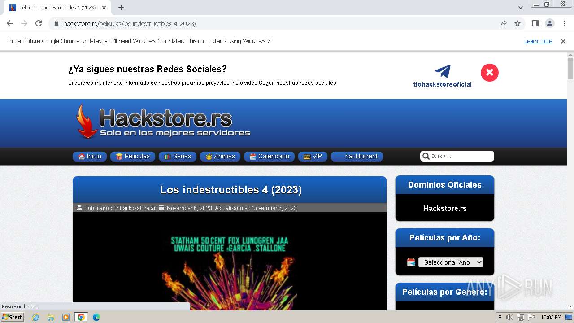The width and height of the screenshot is (574, 323).
Task: Open File Explorer from the taskbar
Action: 51,317
